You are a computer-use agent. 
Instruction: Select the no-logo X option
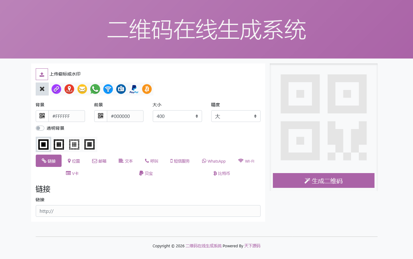[42, 89]
